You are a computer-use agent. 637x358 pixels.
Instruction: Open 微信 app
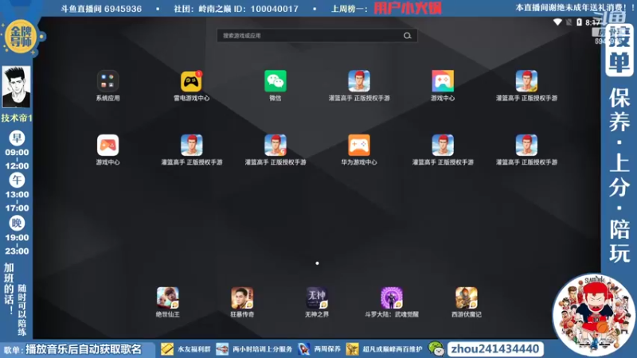(275, 81)
